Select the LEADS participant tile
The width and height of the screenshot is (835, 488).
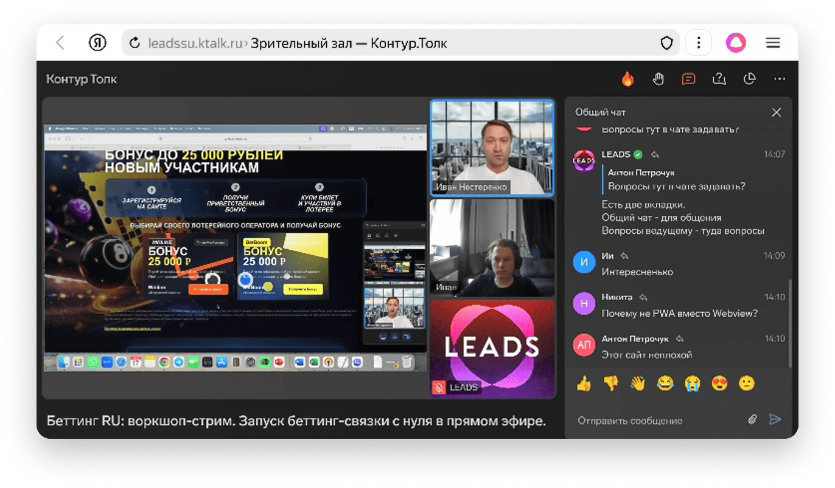(492, 349)
